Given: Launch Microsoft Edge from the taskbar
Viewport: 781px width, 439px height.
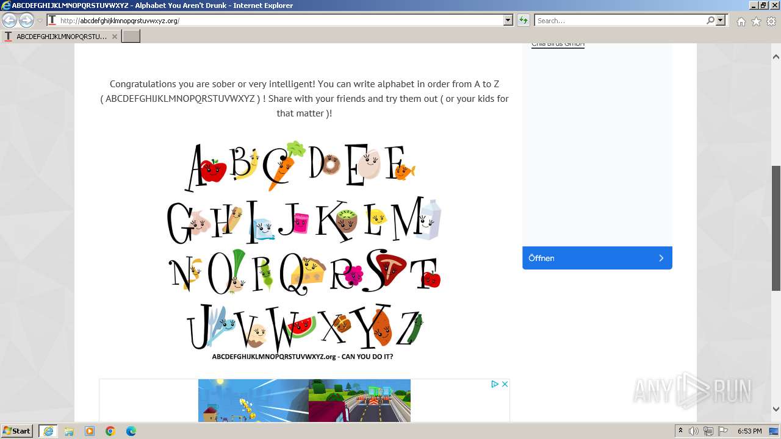Looking at the screenshot, I should [131, 431].
